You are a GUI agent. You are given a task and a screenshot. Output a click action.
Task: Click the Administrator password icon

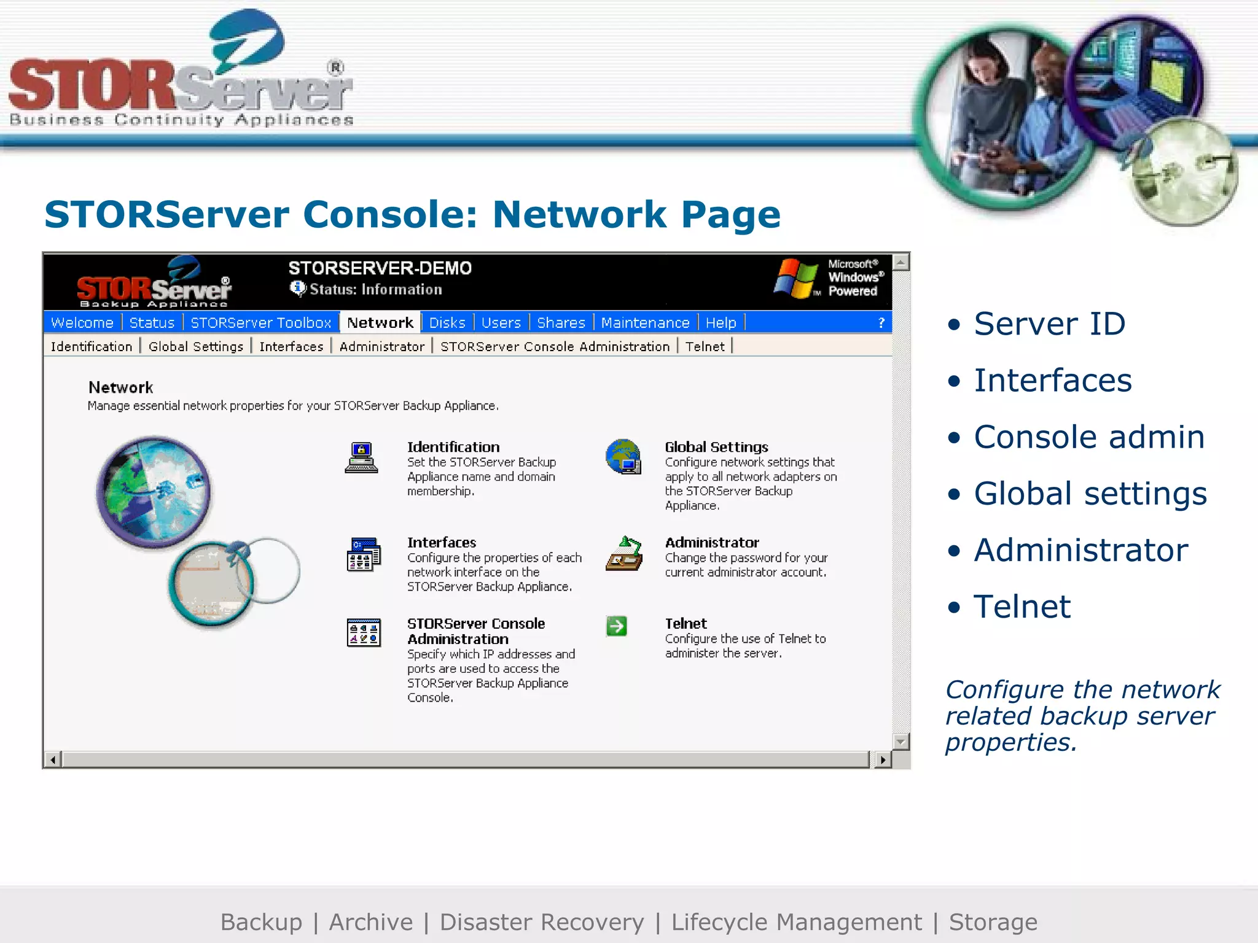[624, 553]
